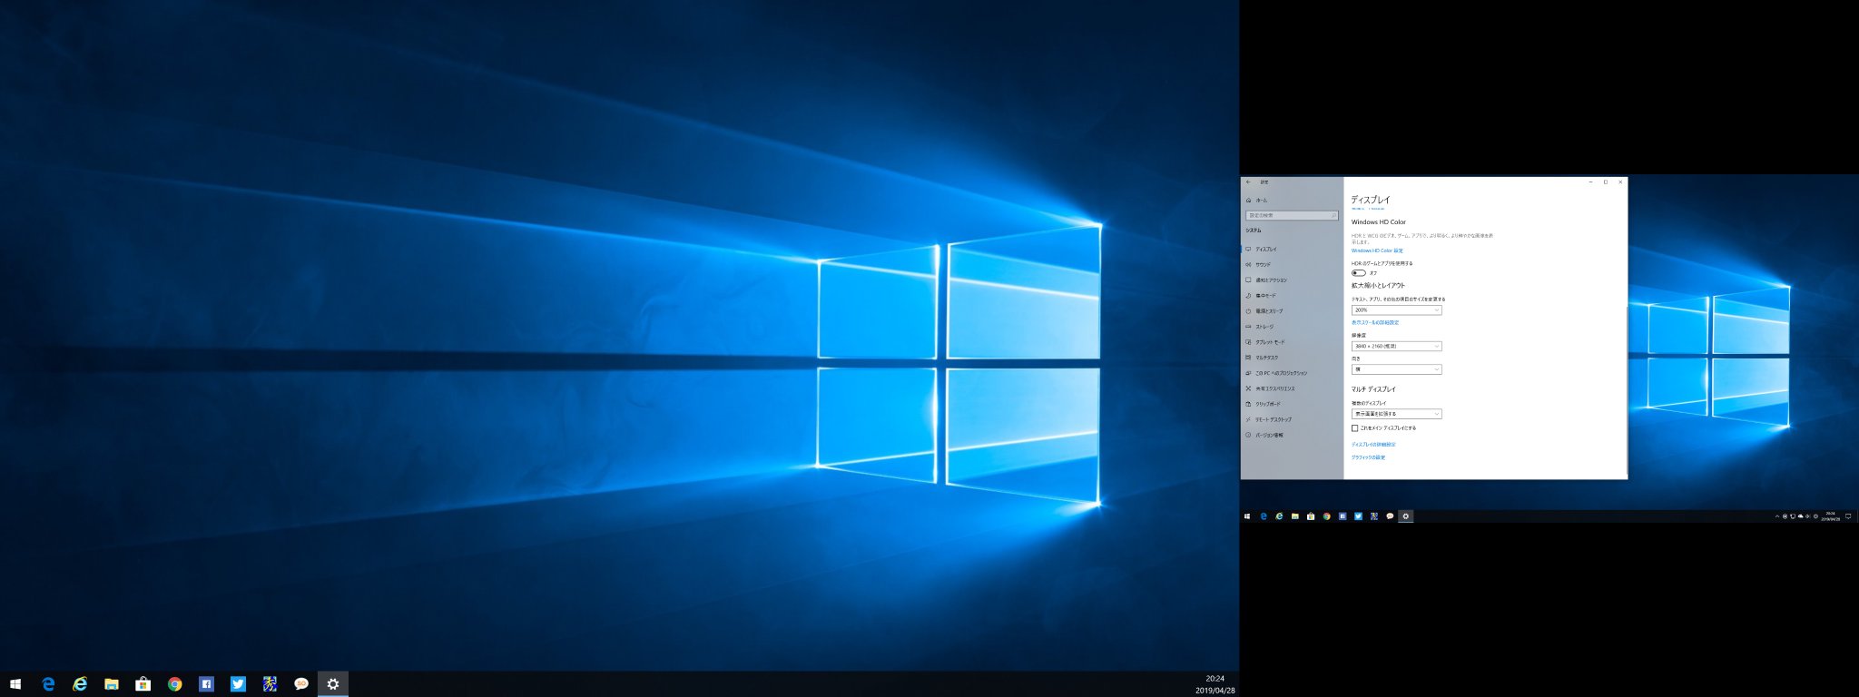This screenshot has height=697, width=1859.
Task: Select サウンド in Settings sidebar
Action: (1292, 264)
